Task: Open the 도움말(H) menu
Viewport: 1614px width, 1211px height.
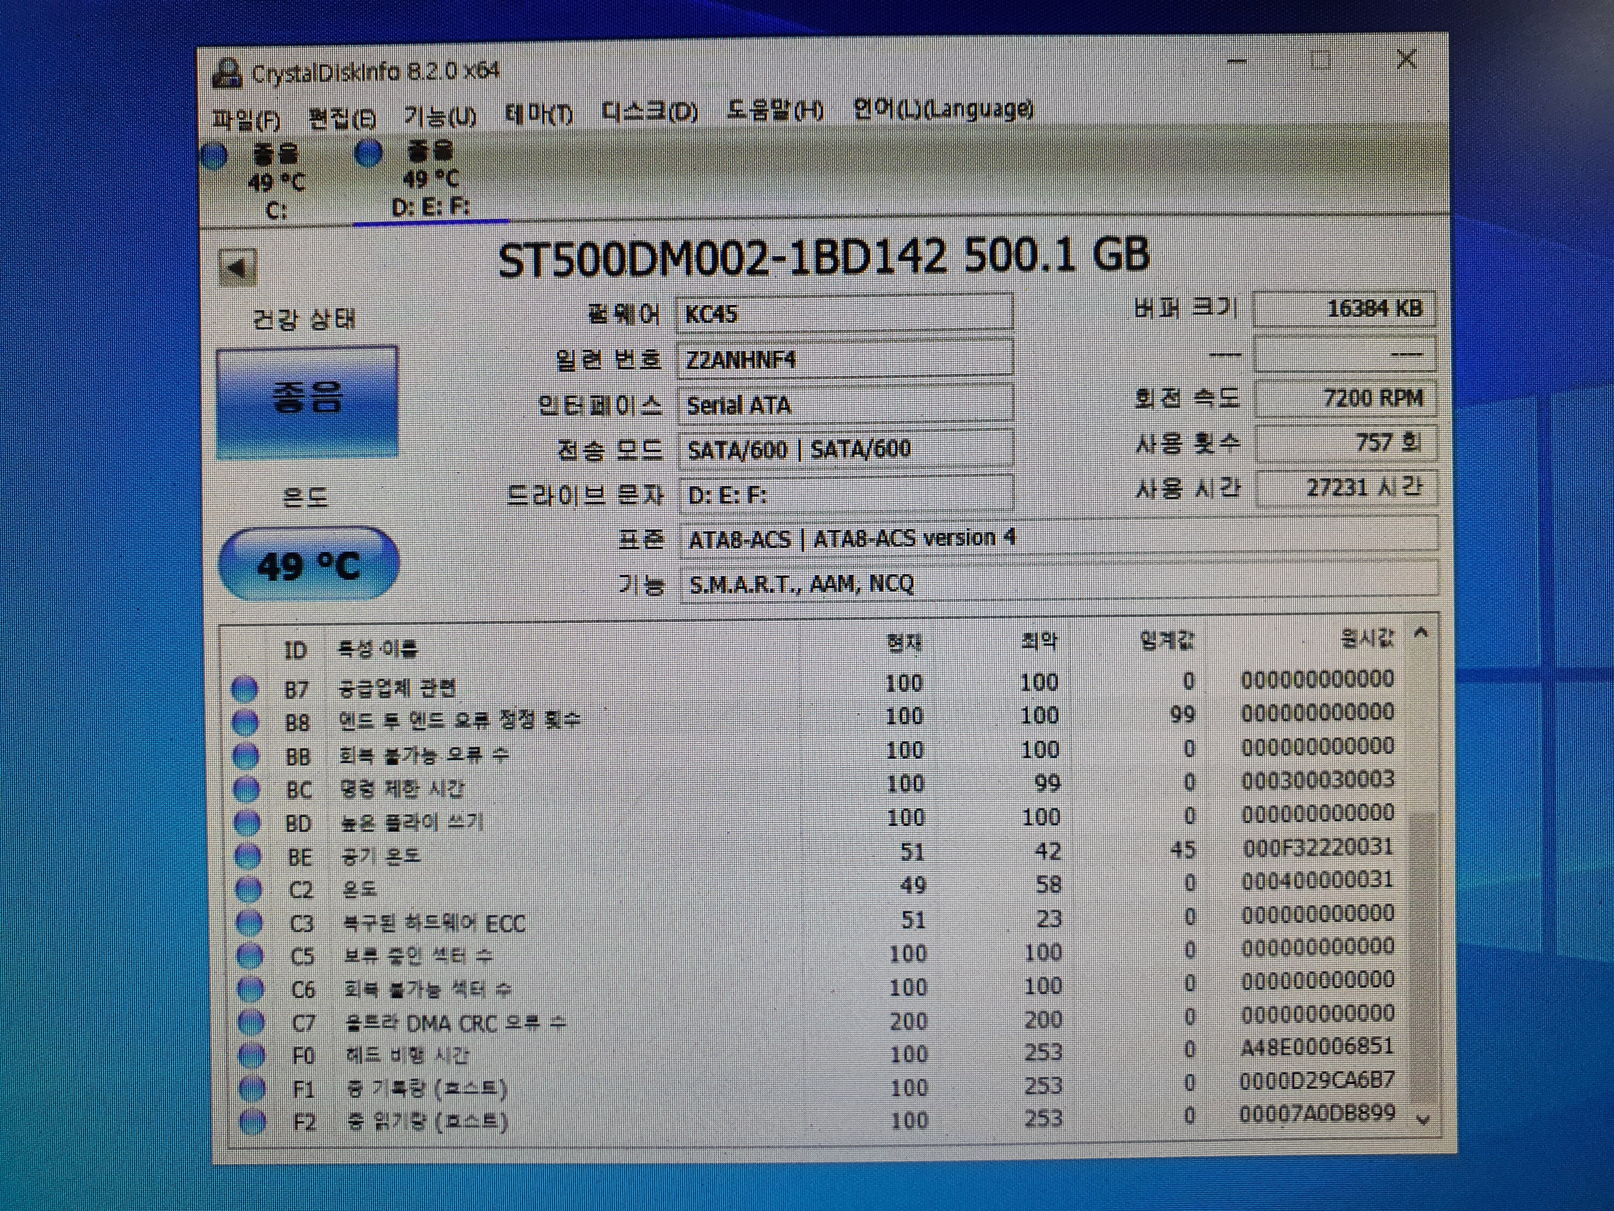Action: coord(775,111)
